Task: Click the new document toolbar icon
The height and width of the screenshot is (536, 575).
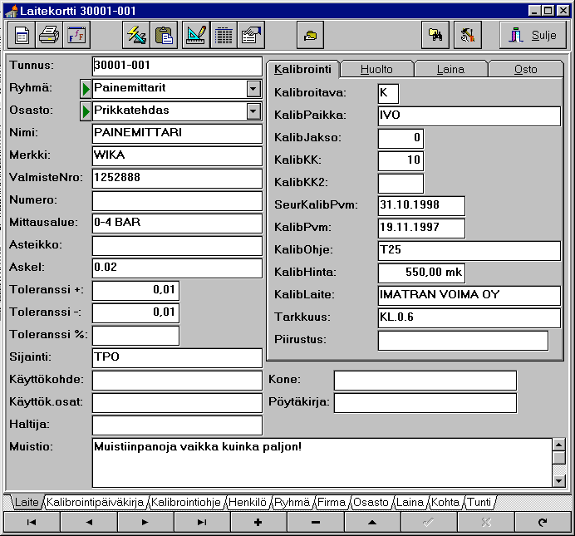Action: point(22,35)
